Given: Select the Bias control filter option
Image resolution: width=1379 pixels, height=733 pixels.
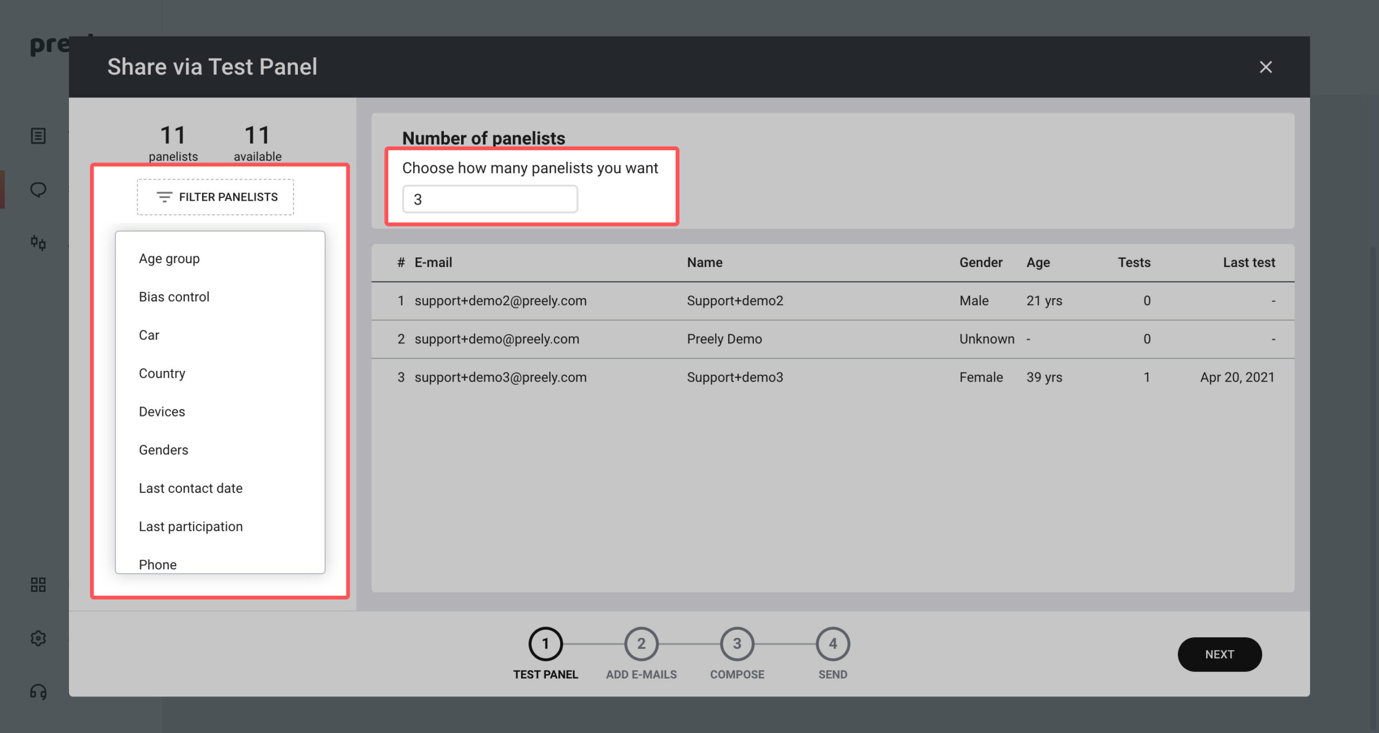Looking at the screenshot, I should tap(220, 297).
